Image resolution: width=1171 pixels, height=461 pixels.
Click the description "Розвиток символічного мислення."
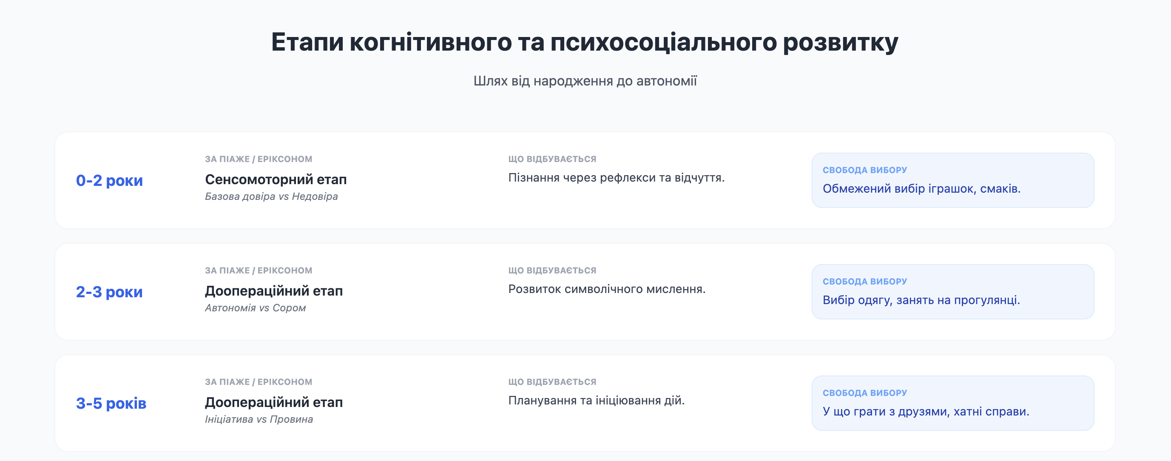click(606, 289)
